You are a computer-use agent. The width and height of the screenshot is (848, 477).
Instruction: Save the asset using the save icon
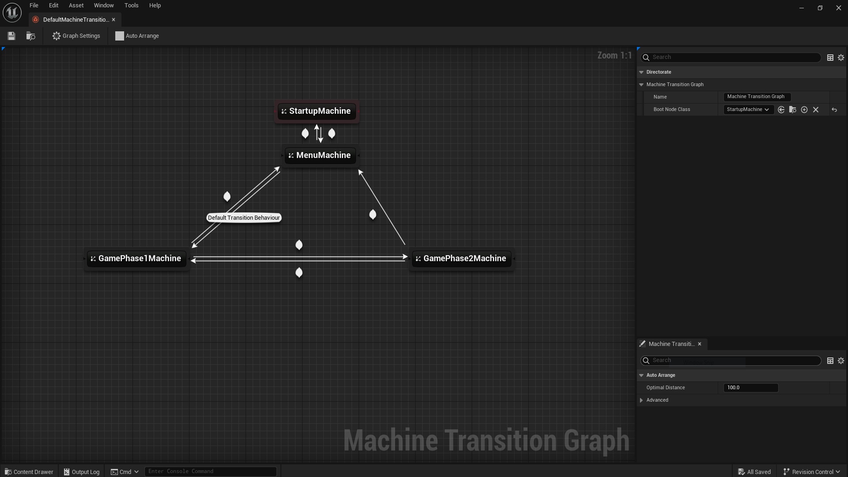coord(11,36)
